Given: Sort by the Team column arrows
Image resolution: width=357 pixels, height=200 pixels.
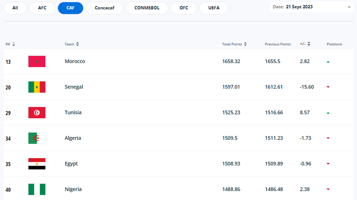Looking at the screenshot, I should pos(77,44).
